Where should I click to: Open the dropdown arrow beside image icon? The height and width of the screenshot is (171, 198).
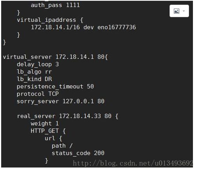(184, 11)
